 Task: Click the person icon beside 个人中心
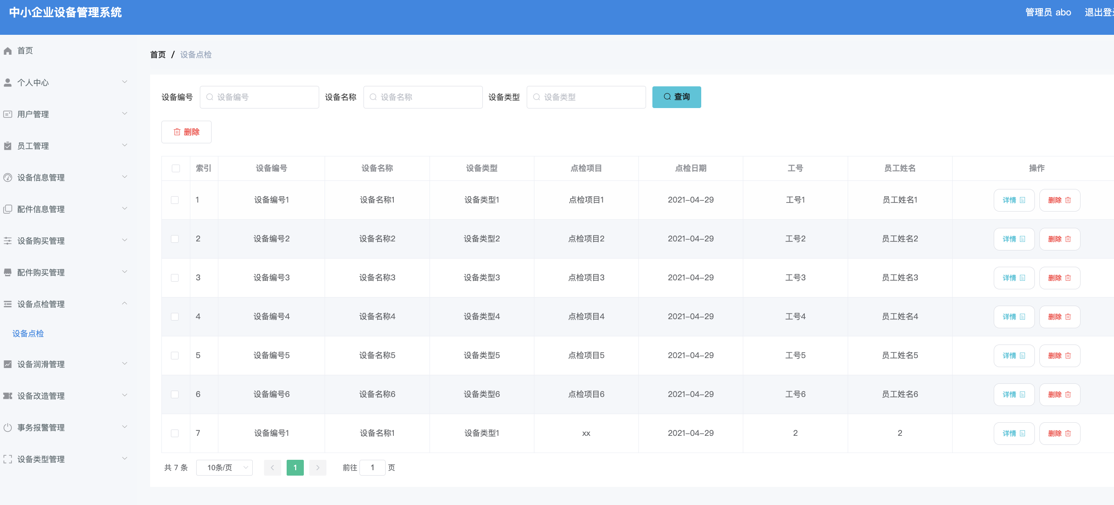tap(8, 82)
